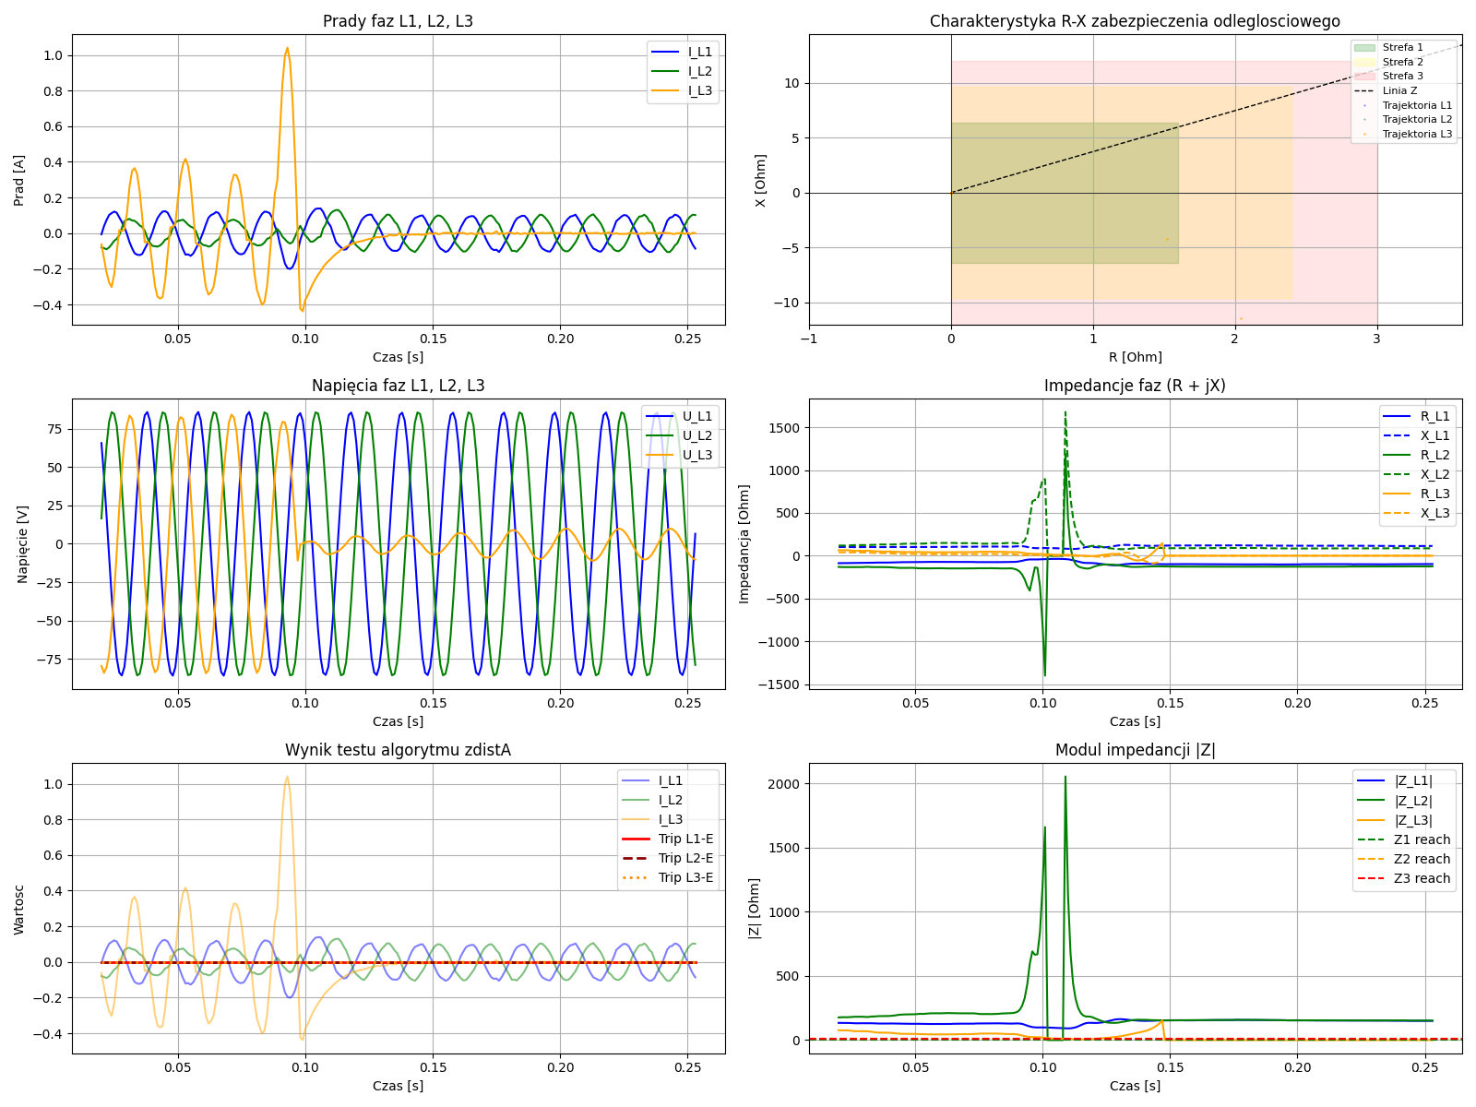The height and width of the screenshot is (1107, 1476).
Task: Click the 'Wynik testu algorytmu zdistA' title
Action: [398, 750]
